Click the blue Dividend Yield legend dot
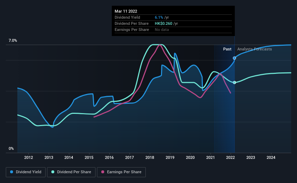This screenshot has height=183, width=297. (x=12, y=172)
